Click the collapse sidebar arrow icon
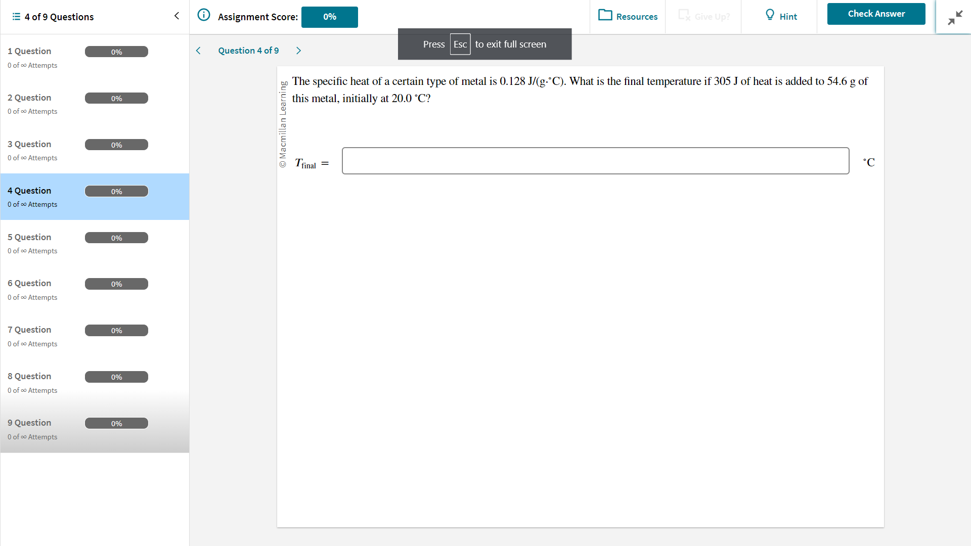The width and height of the screenshot is (971, 546). click(176, 16)
